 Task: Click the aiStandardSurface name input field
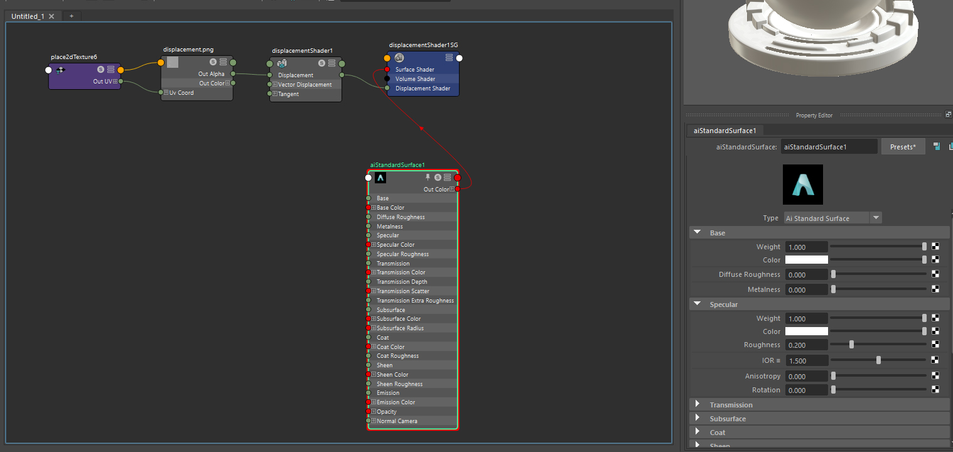(829, 146)
